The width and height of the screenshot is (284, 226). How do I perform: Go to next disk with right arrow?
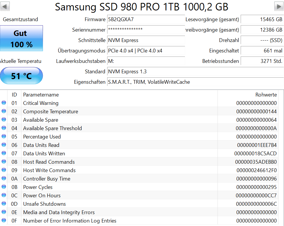(x=279, y=6)
